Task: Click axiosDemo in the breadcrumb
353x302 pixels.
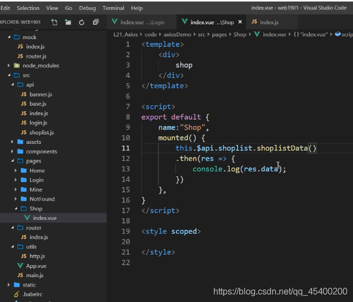Action: pyautogui.click(x=177, y=35)
